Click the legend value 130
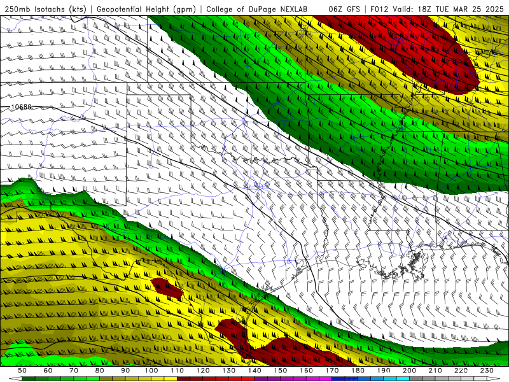Screen dimensions: 509x382 [x=229, y=371]
